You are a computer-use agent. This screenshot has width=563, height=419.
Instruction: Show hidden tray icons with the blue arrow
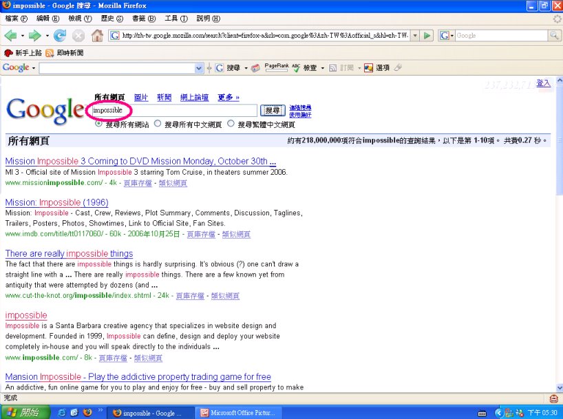click(499, 413)
